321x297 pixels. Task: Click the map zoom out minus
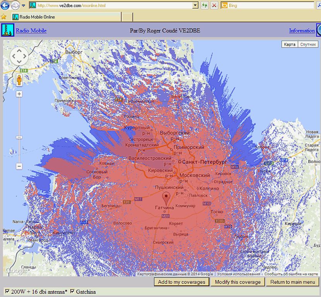click(x=19, y=166)
